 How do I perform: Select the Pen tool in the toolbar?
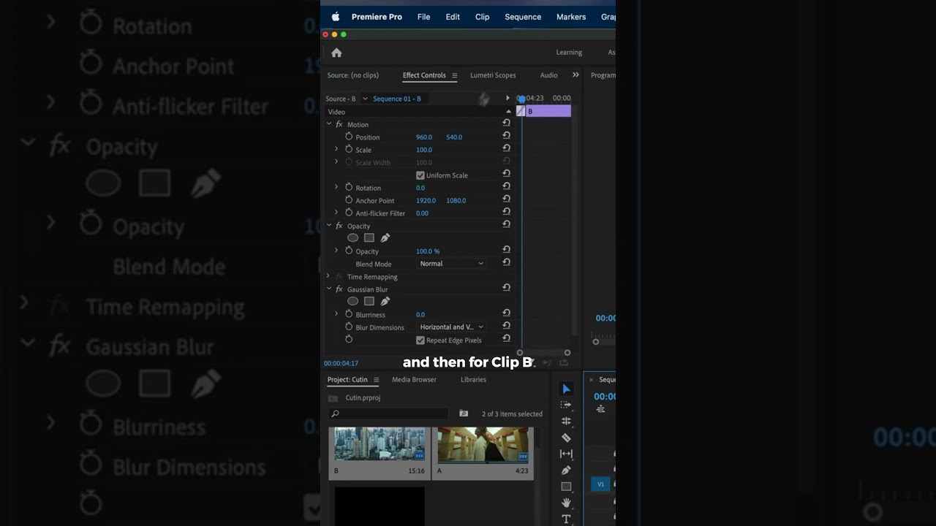tap(566, 470)
